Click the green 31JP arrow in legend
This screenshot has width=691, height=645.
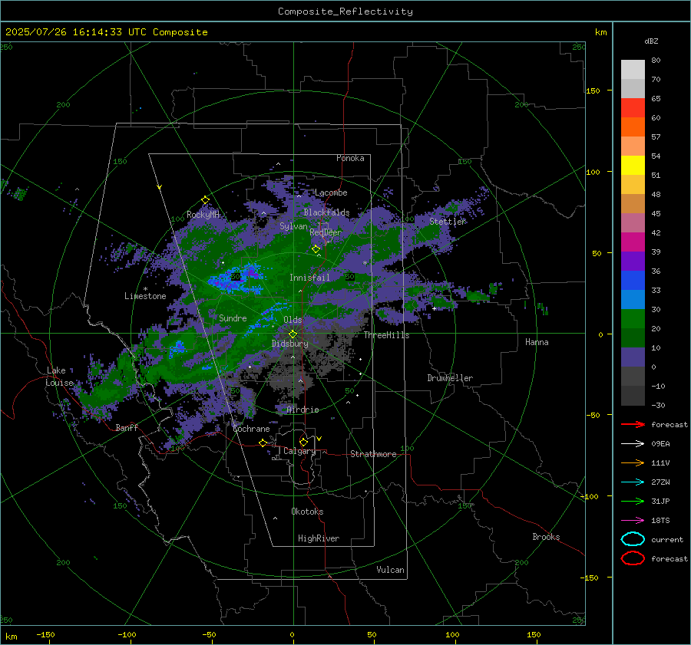tap(633, 501)
